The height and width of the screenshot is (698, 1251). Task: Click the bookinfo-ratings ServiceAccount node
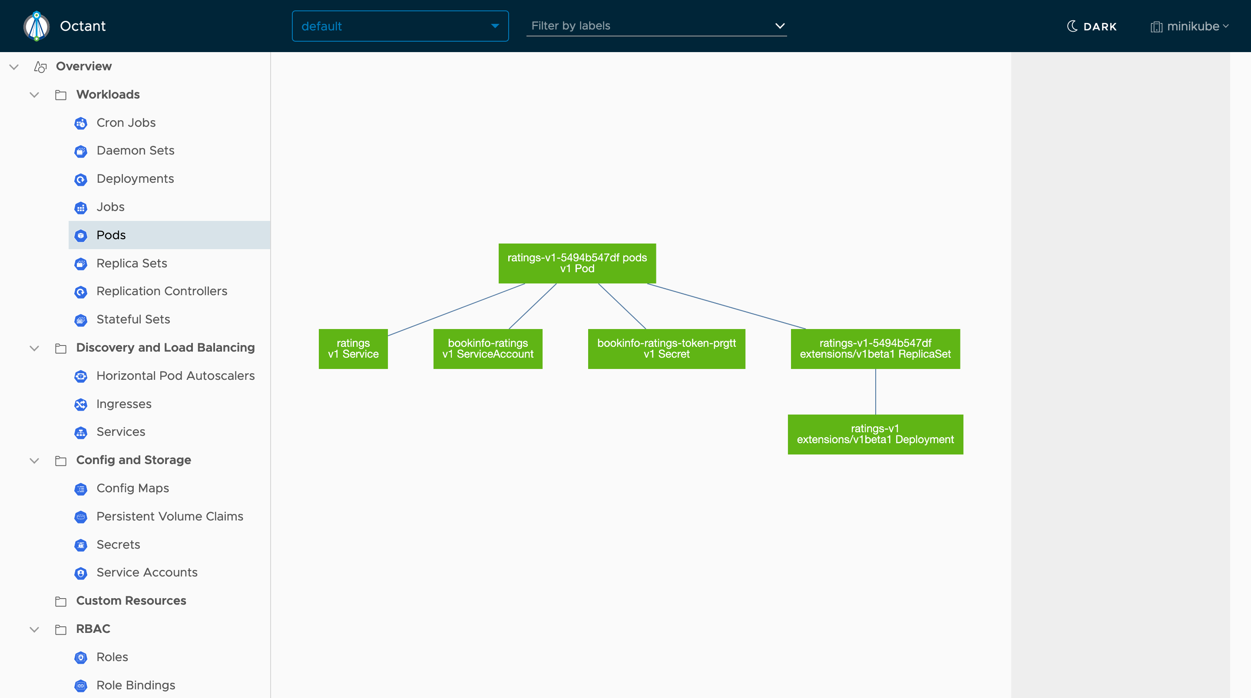coord(487,349)
